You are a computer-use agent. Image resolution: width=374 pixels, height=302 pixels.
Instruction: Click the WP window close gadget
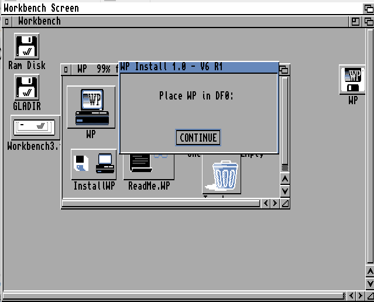(66, 70)
